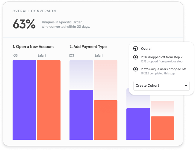
Task: Select the orange bar in the third step
Action: (x=162, y=128)
